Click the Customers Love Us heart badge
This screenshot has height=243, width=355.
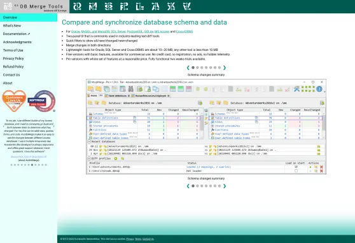pos(14,101)
